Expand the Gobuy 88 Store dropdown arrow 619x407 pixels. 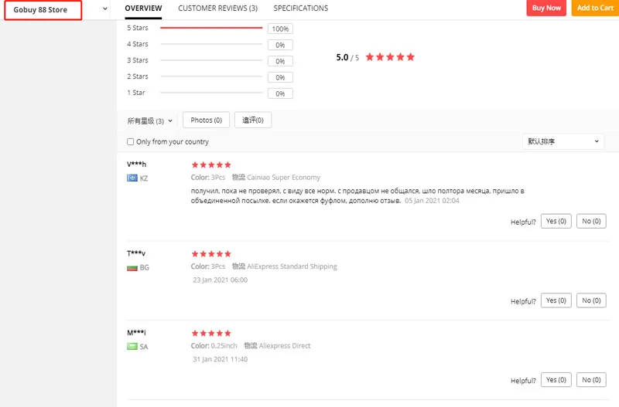[x=104, y=8]
